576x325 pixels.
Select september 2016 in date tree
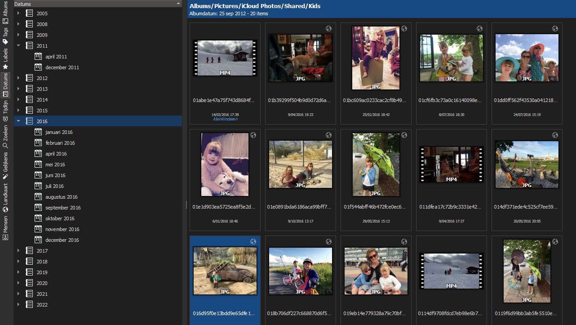point(63,208)
